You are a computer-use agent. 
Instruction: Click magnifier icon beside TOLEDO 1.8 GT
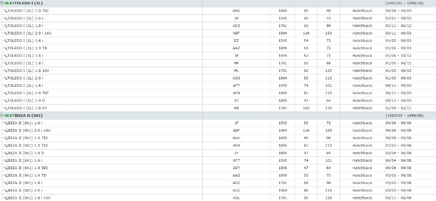click(5, 108)
